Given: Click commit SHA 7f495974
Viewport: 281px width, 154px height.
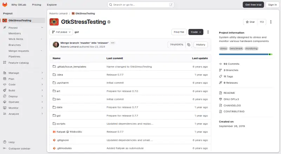Looking at the screenshot, I should coord(177,45).
